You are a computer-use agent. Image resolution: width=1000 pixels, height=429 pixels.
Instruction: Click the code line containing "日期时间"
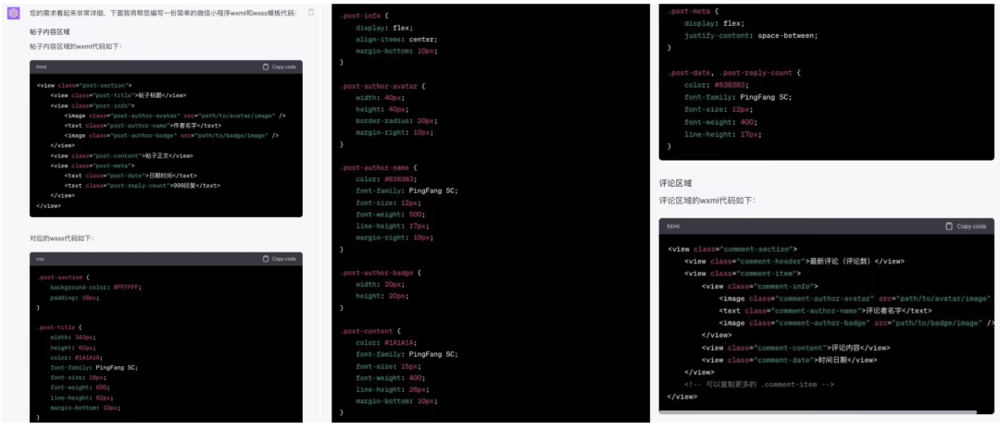pos(131,176)
